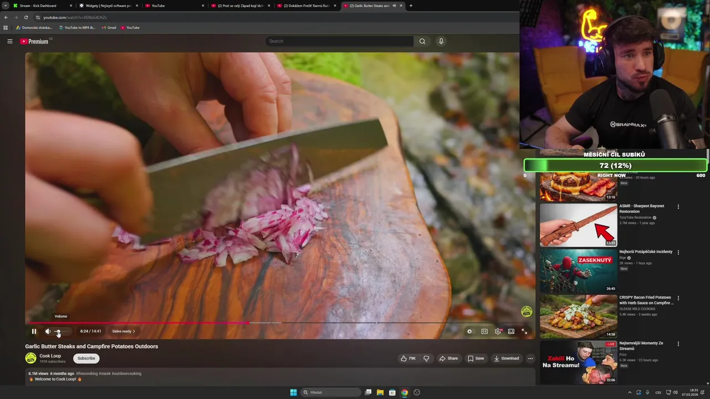Open 'Nejhorší Potápěčské Incidenty' video title
The image size is (710, 399).
(646, 252)
